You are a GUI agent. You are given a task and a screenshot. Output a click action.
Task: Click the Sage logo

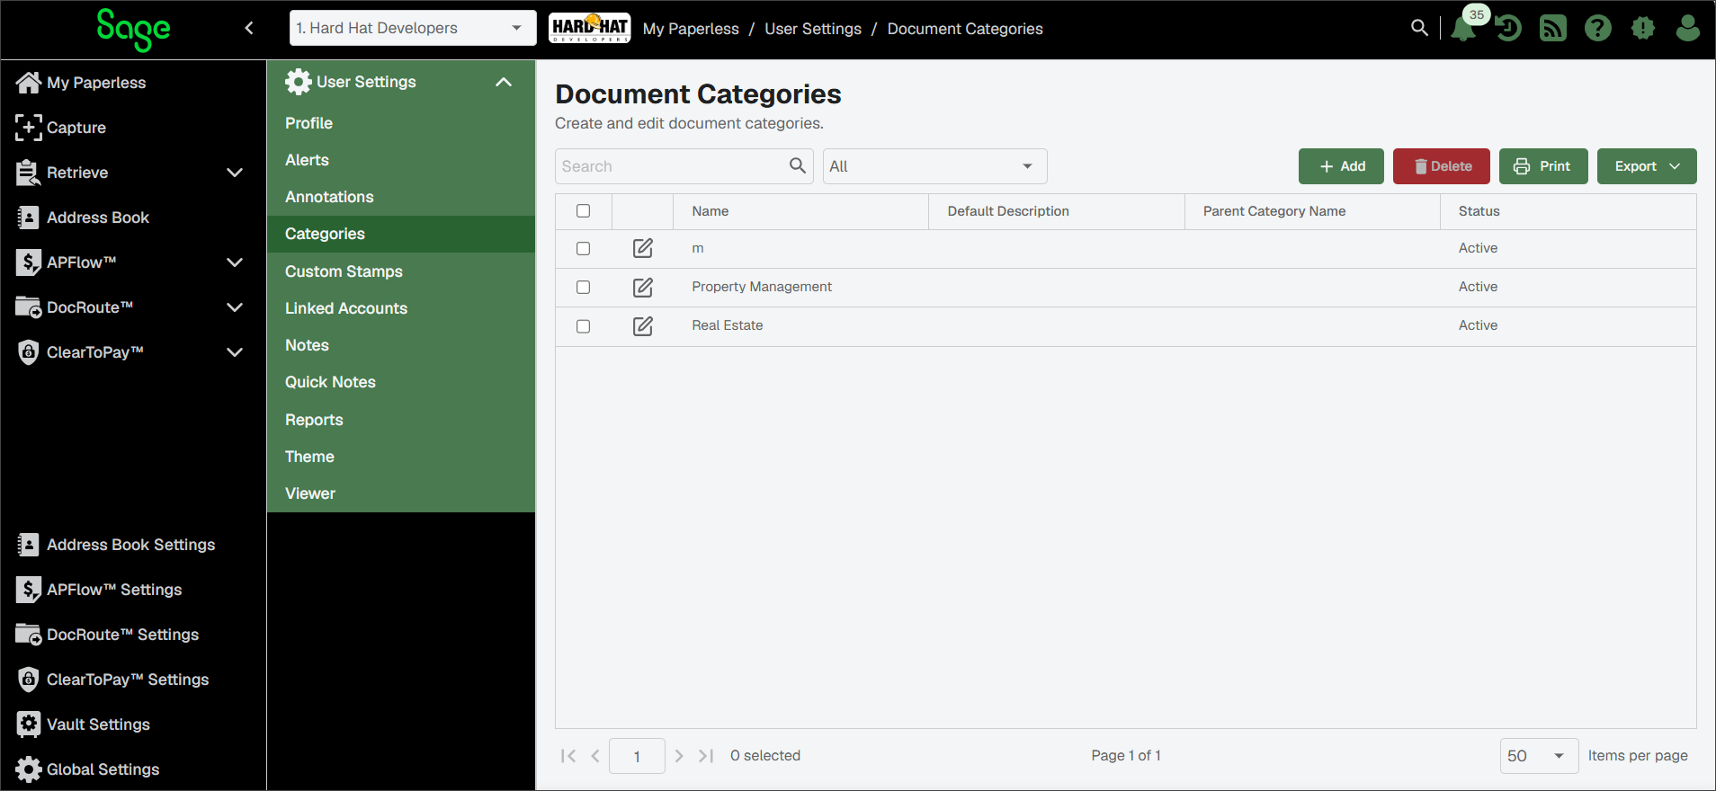coord(133,30)
